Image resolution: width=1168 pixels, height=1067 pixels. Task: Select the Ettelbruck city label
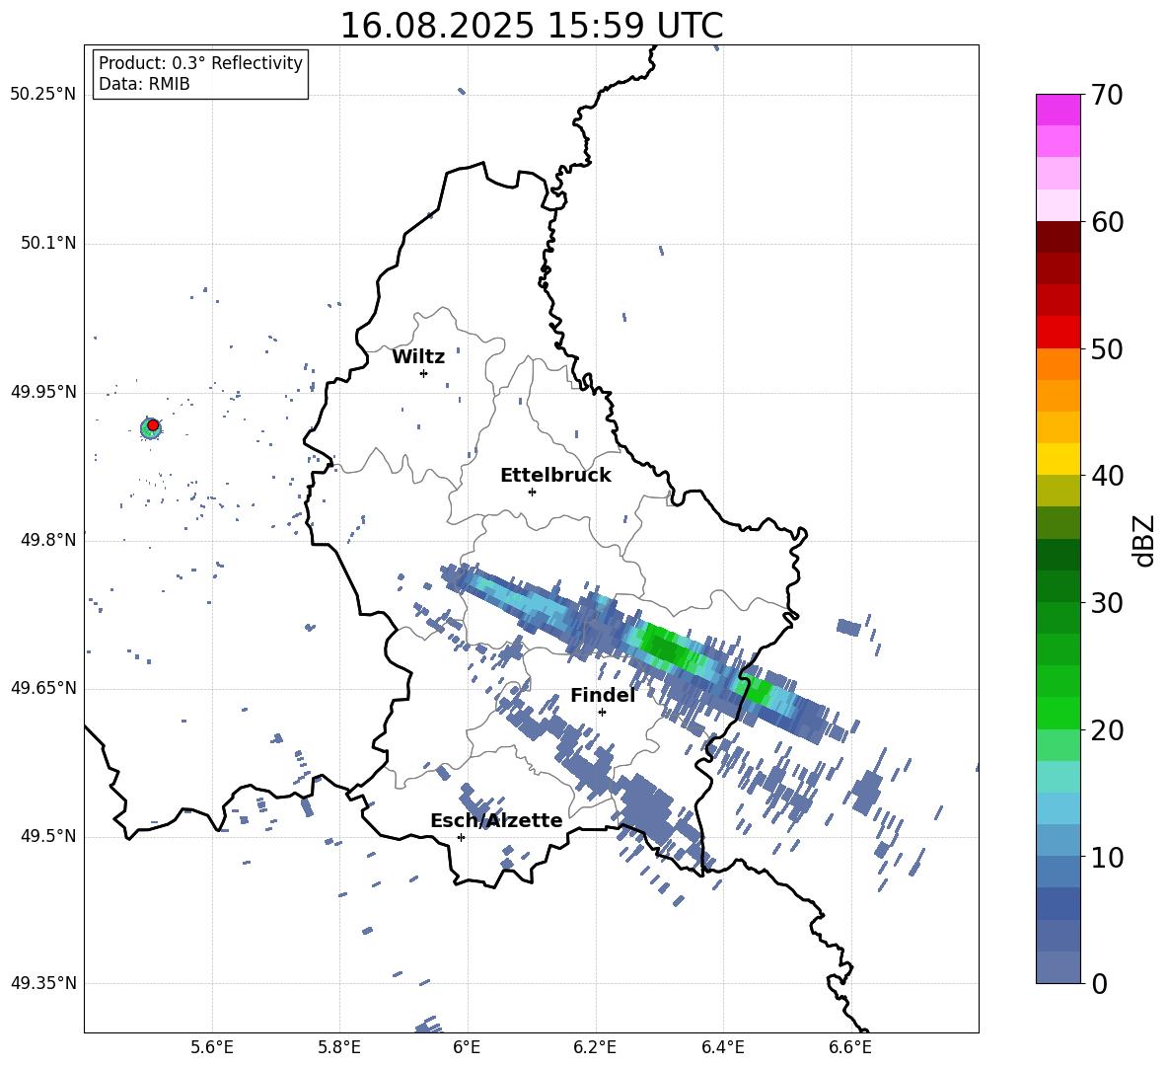555,476
